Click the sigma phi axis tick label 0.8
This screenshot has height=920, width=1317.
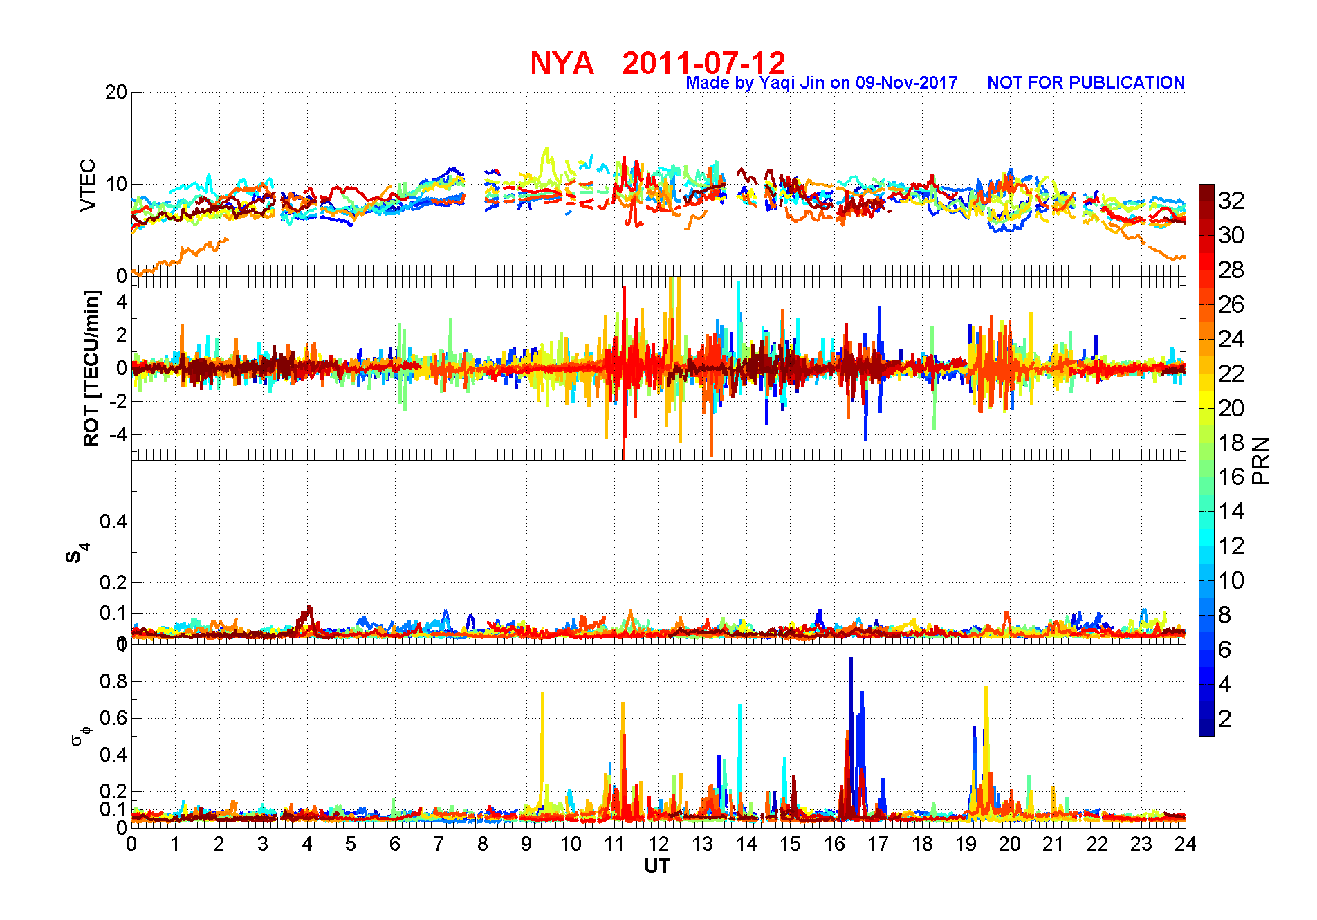tap(113, 681)
